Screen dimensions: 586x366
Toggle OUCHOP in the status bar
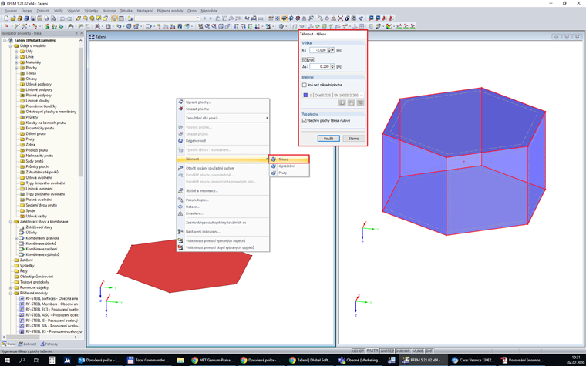tap(402, 351)
